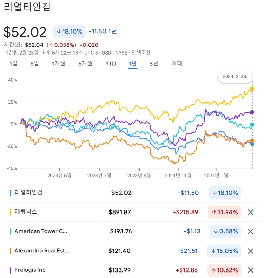Viewport: 265px width, 278px height.
Task: Click the +$215.89 change value
Action: 185,212
